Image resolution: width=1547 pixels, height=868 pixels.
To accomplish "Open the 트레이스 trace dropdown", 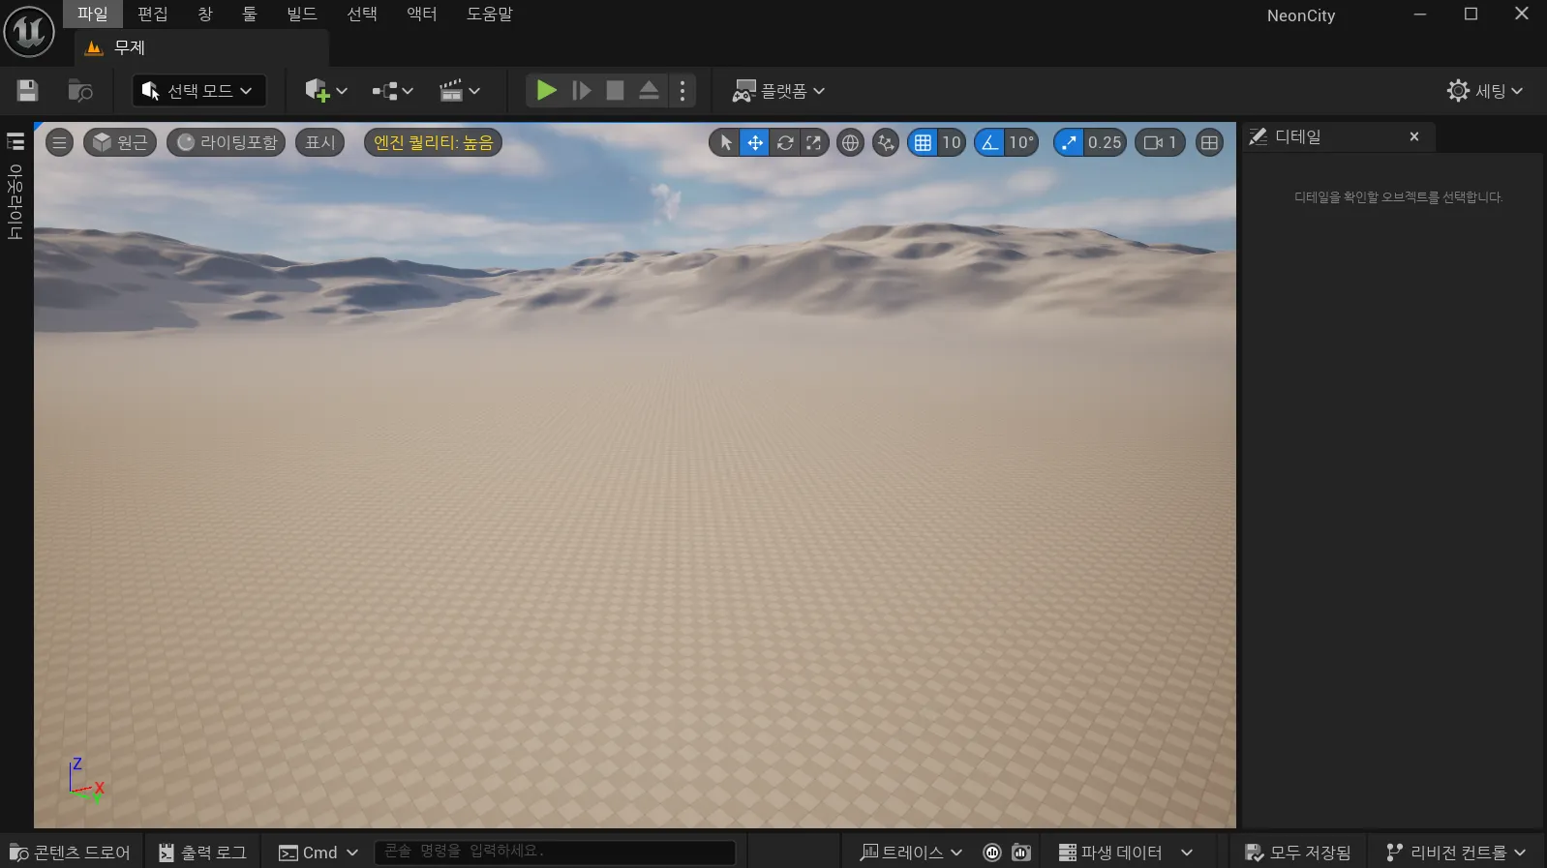I will pyautogui.click(x=911, y=853).
